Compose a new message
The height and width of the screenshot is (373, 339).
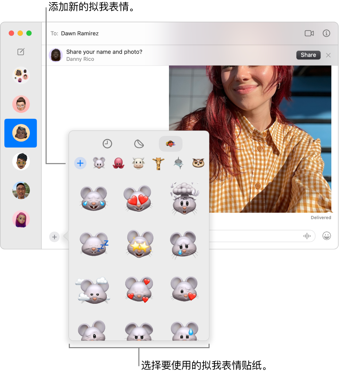[x=21, y=52]
